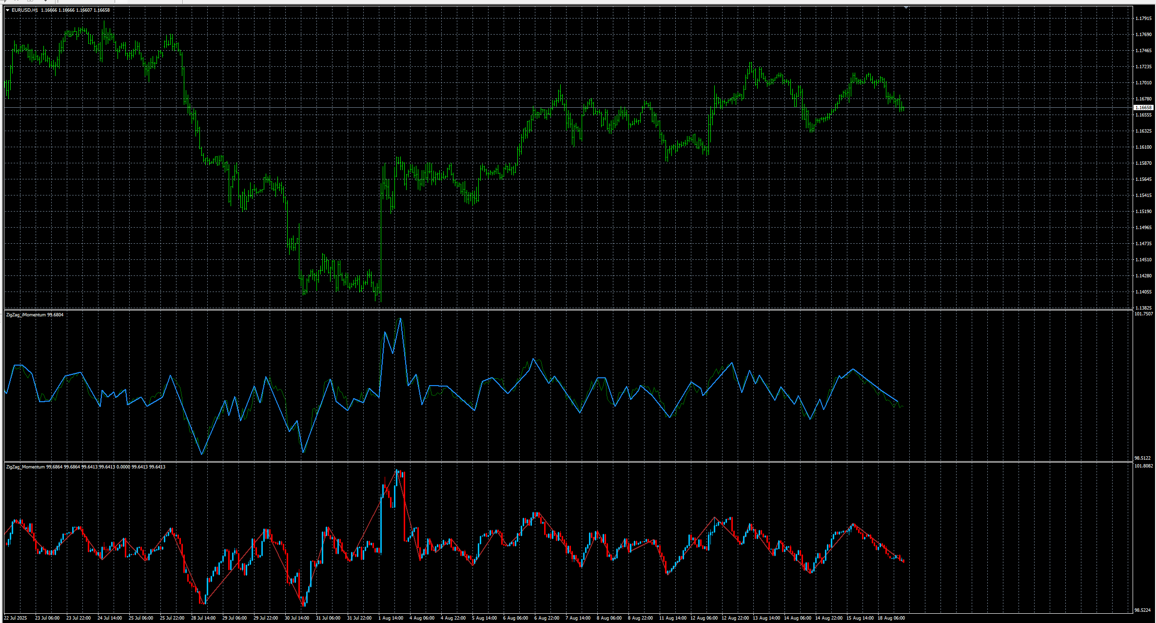The width and height of the screenshot is (1156, 623).
Task: Click the 18 Aug 06:00 time axis label
Action: (891, 618)
